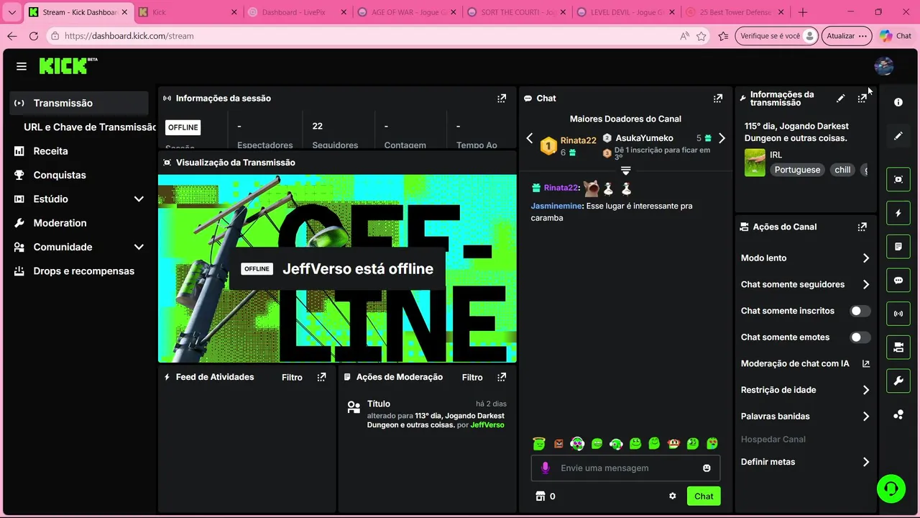Open Chat somente seguidores options
The width and height of the screenshot is (920, 518).
[805, 284]
